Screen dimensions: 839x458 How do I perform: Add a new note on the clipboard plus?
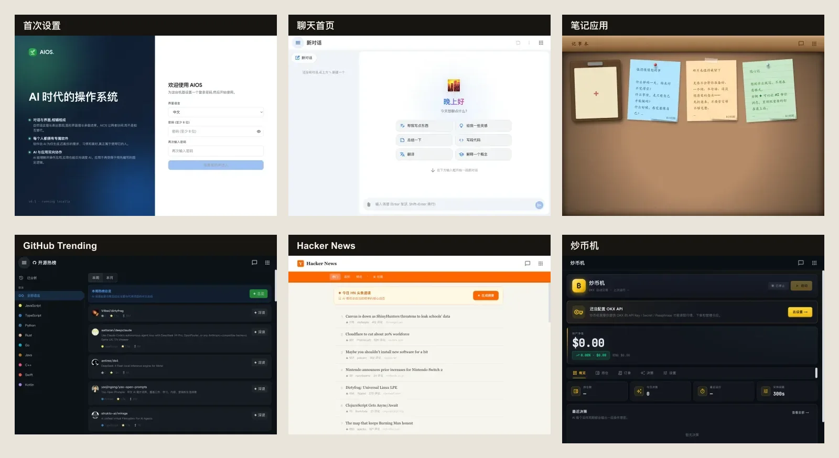[596, 93]
